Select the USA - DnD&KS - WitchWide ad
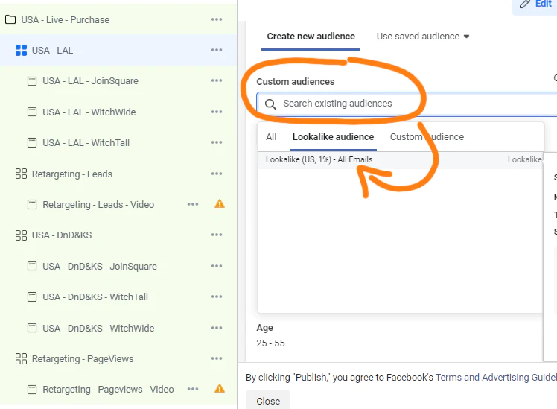 point(98,329)
